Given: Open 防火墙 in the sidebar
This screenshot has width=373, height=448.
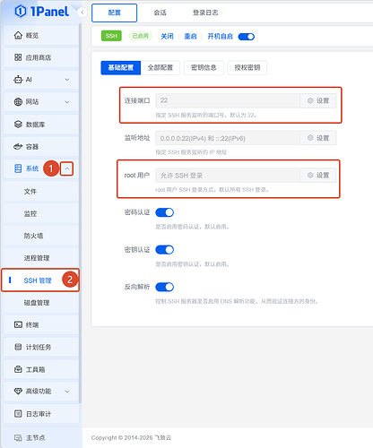Looking at the screenshot, I should point(41,236).
